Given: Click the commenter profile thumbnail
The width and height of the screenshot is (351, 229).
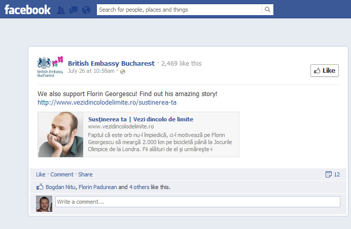Looking at the screenshot, I should point(44,204).
